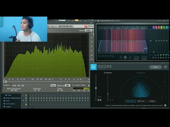Click the green down arrow icon in mixer
170x127 pixels.
pyautogui.click(x=26, y=104)
